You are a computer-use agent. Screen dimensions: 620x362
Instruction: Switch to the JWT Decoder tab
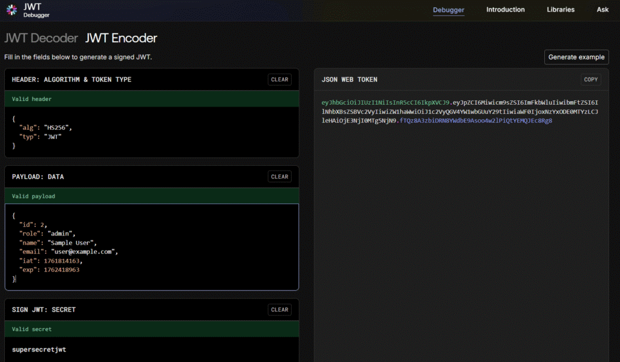coord(41,38)
